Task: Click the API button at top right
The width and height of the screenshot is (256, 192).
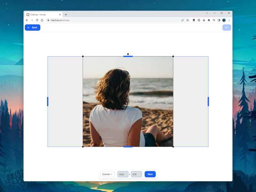Action: (227, 28)
